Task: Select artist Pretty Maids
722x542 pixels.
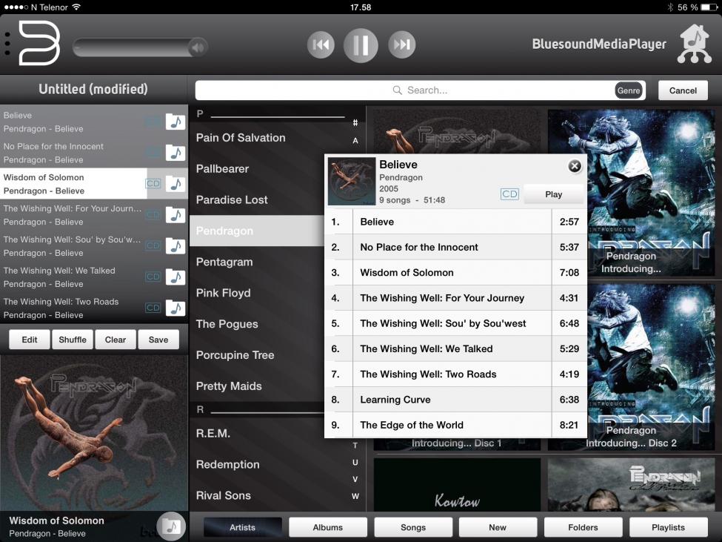Action: (229, 386)
